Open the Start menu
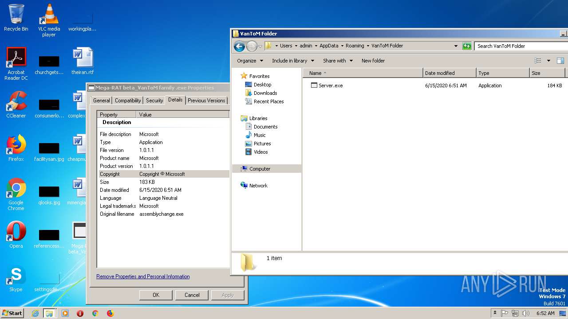Image resolution: width=568 pixels, height=319 pixels. (x=12, y=313)
